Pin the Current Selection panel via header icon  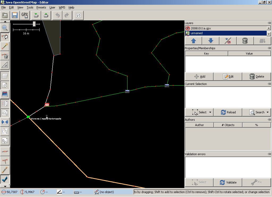269,84
